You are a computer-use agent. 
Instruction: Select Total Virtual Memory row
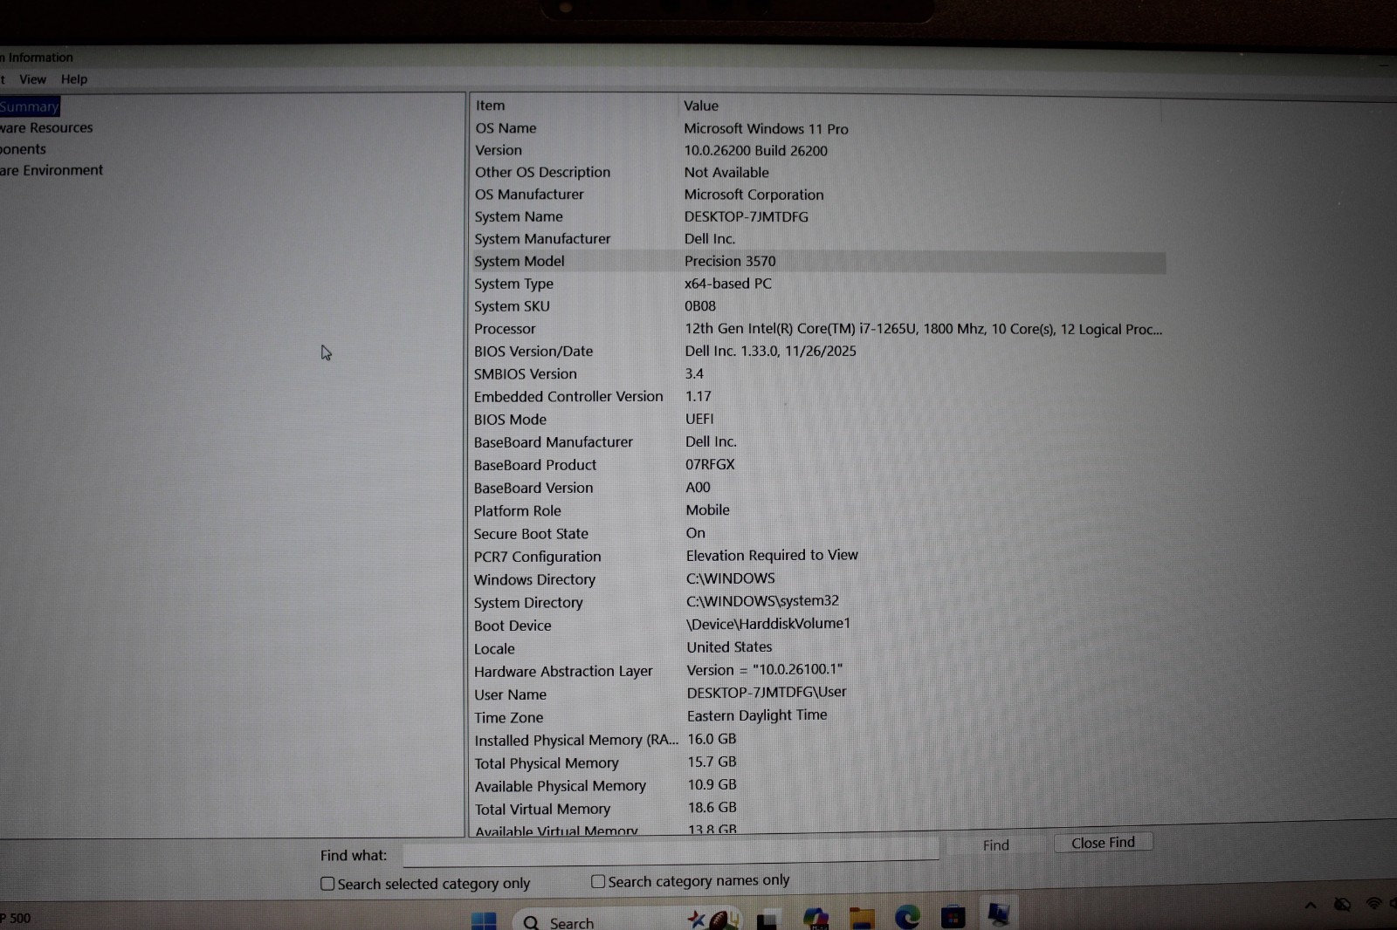[x=818, y=809]
